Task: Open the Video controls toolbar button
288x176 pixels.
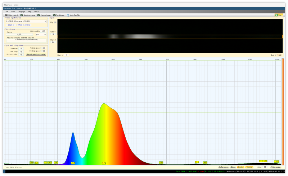Action: (x=12, y=15)
